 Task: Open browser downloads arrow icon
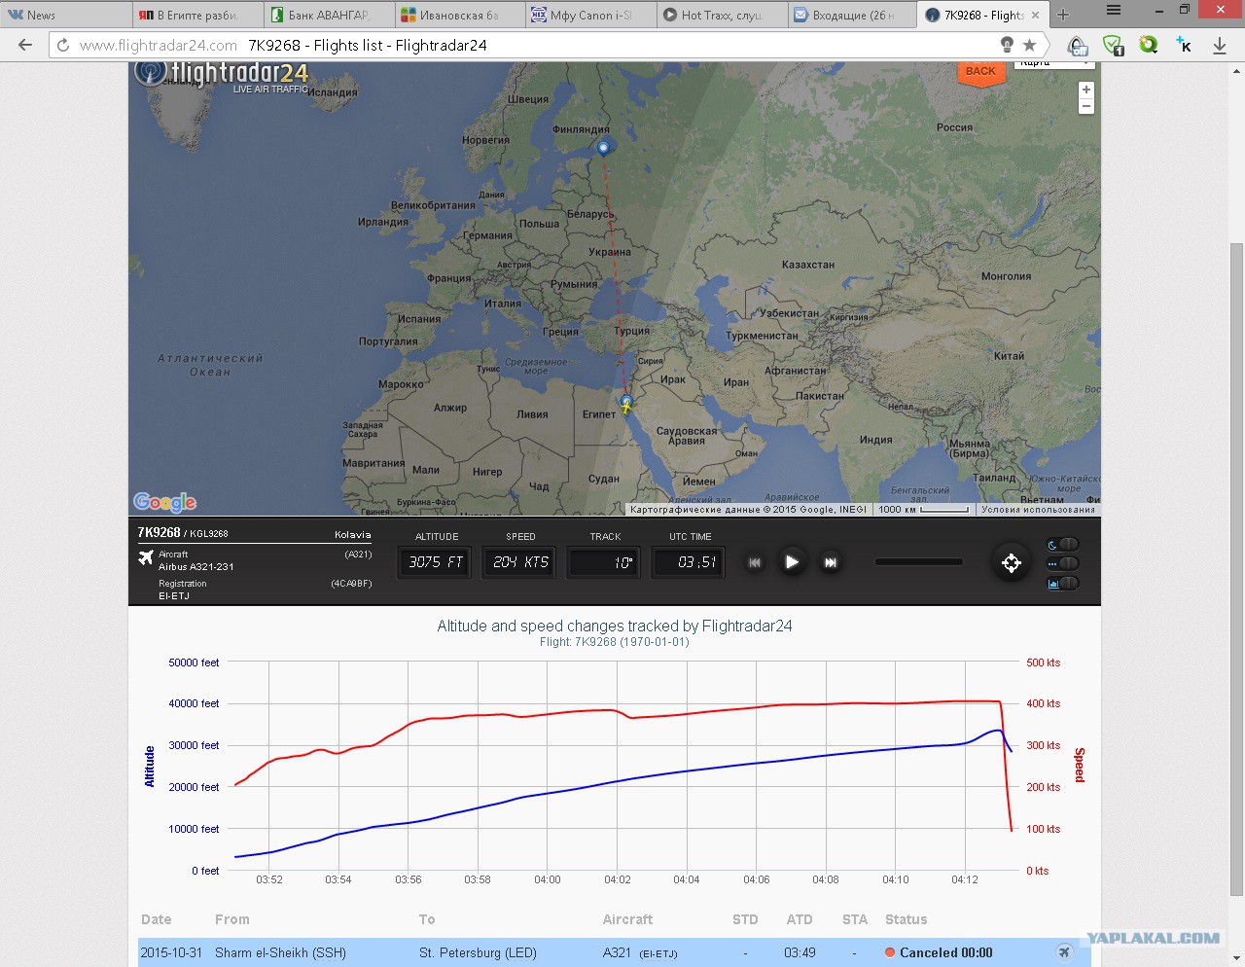1220,45
